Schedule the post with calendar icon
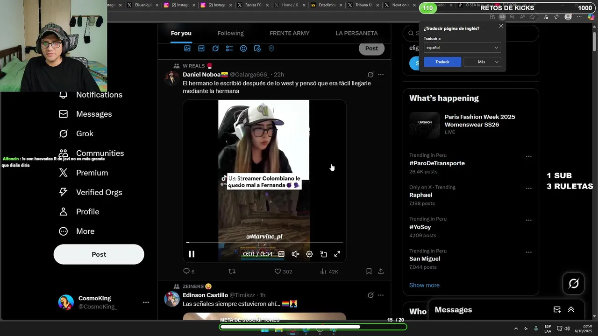The image size is (598, 336). coord(257,49)
